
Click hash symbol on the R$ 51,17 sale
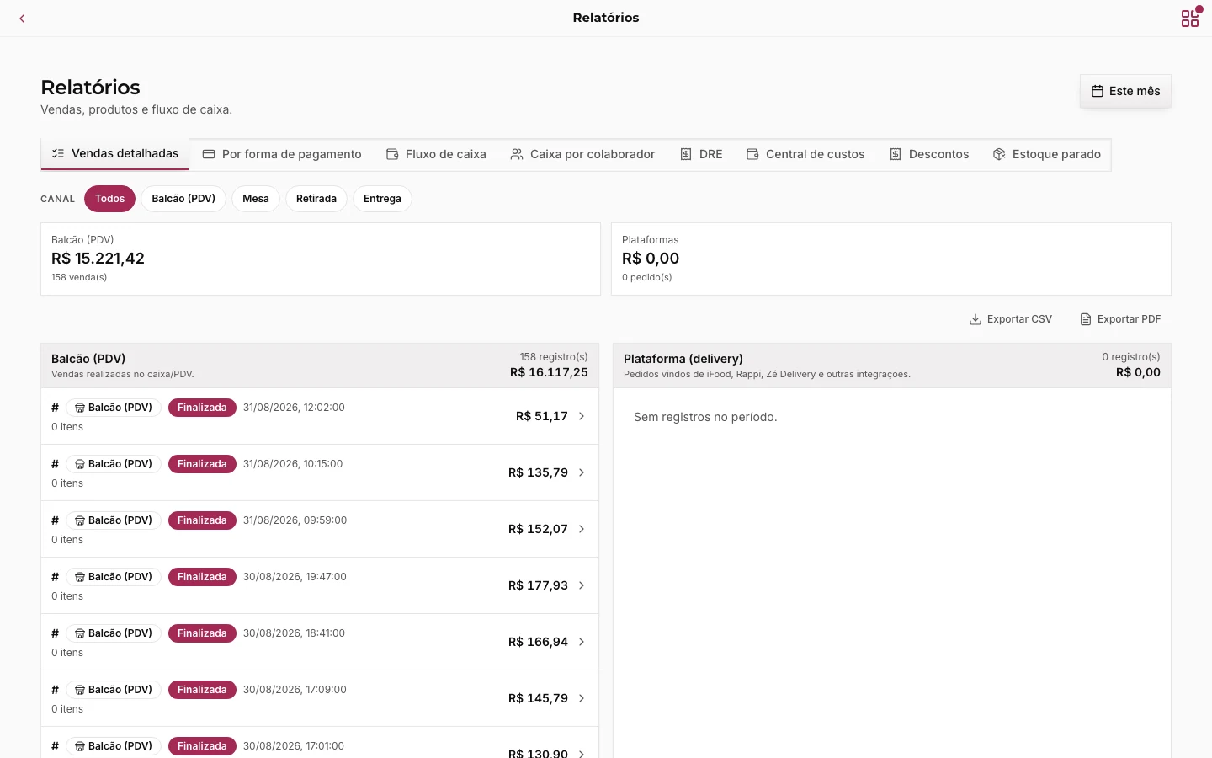55,408
